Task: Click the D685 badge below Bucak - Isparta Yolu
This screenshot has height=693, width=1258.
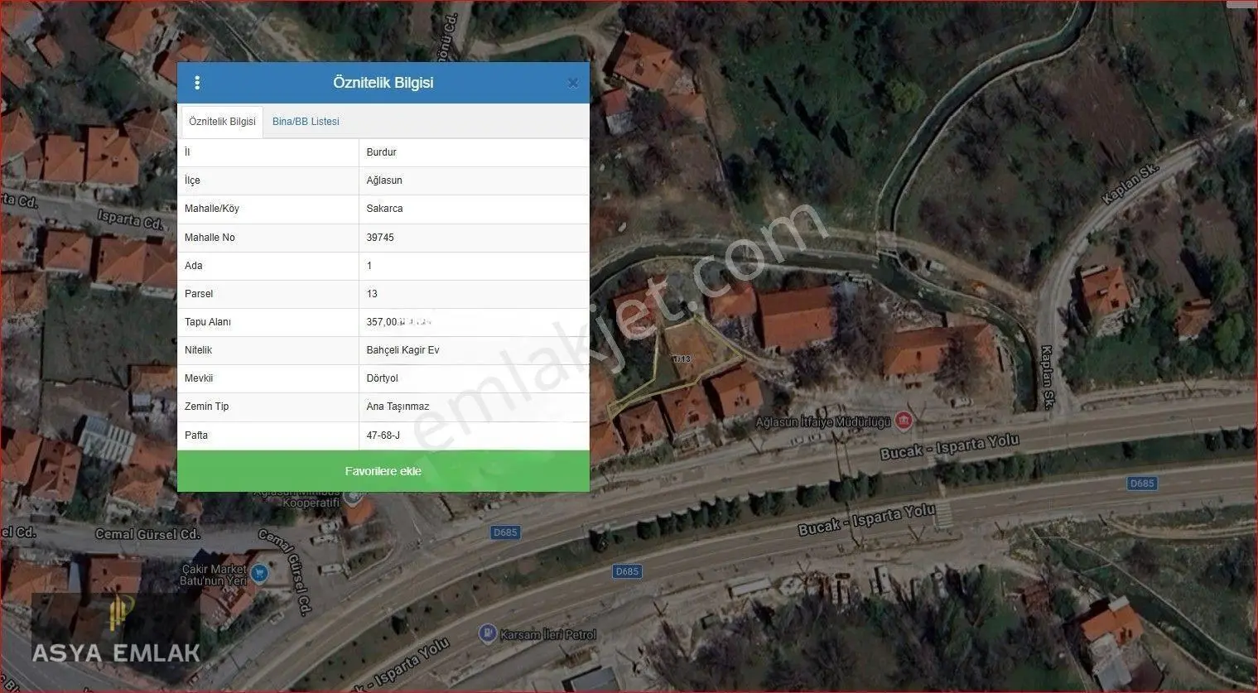Action: (x=627, y=571)
